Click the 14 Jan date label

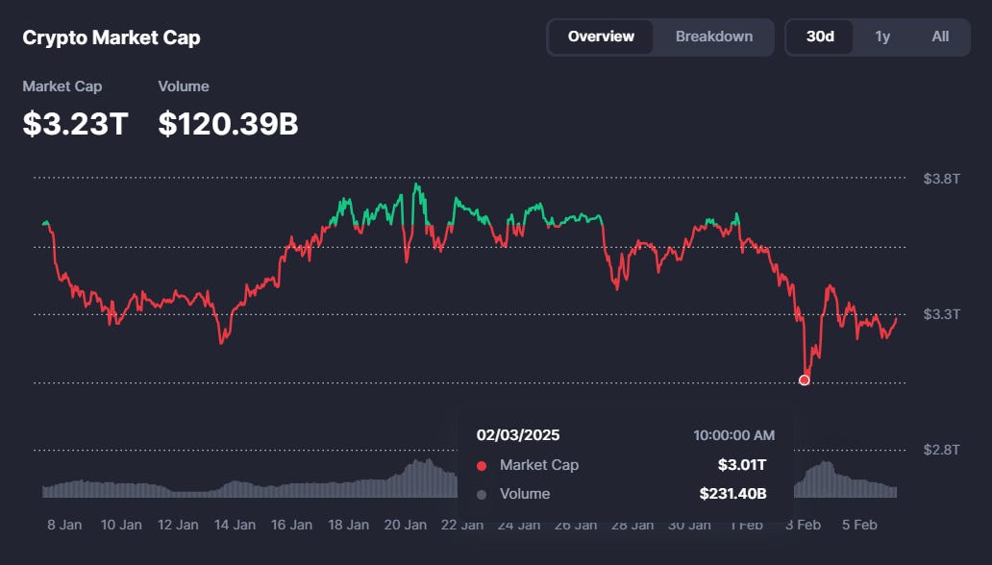(235, 526)
